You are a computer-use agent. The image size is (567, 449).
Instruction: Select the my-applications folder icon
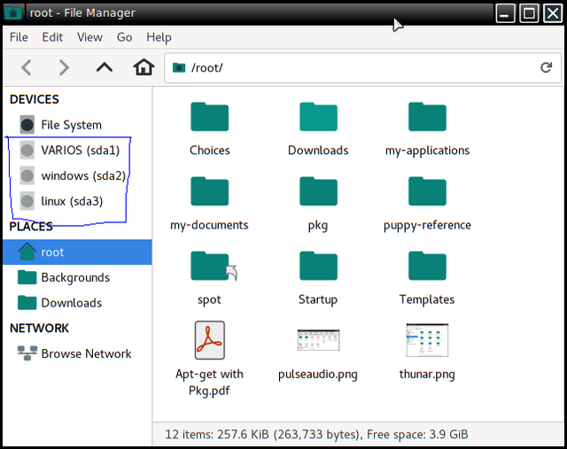click(427, 117)
